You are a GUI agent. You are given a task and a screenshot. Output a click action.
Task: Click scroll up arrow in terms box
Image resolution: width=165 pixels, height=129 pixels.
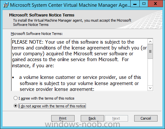(x=150, y=42)
